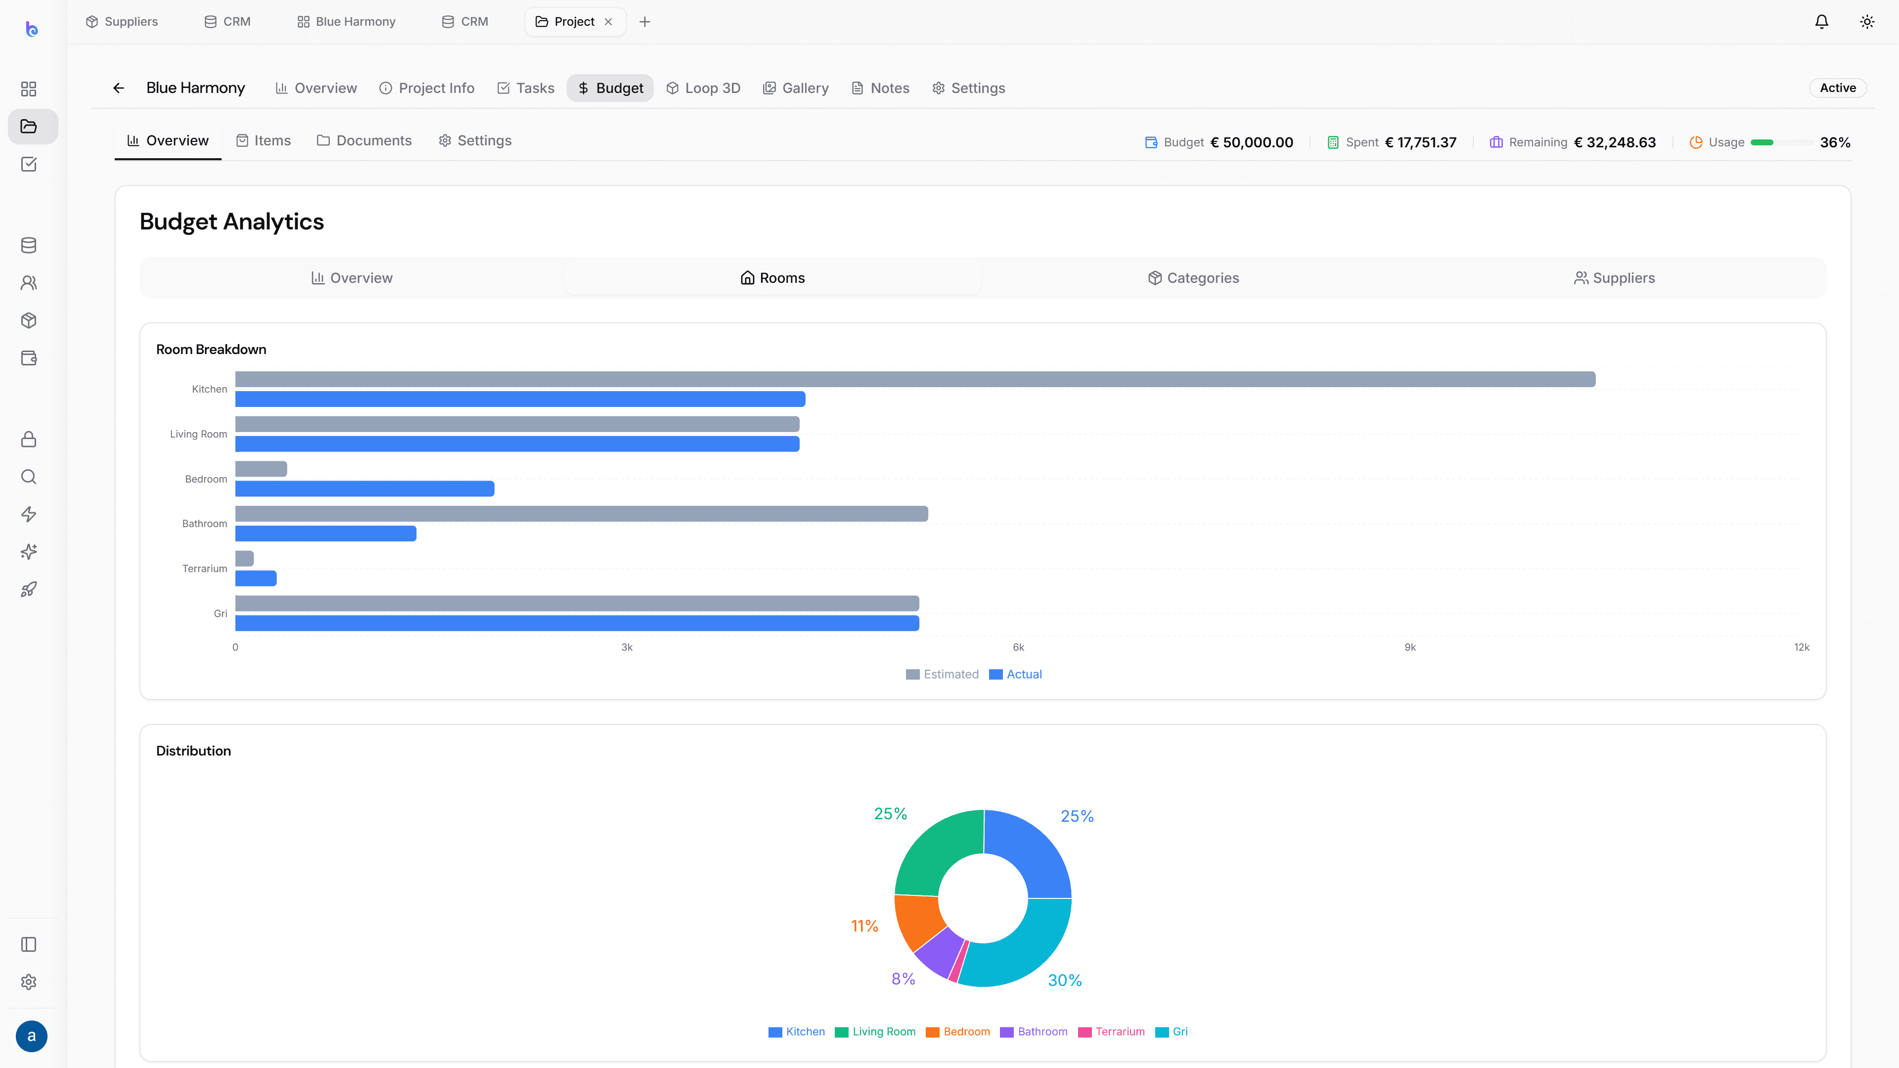The image size is (1899, 1068).
Task: Click the lock icon in sidebar
Action: 29,439
